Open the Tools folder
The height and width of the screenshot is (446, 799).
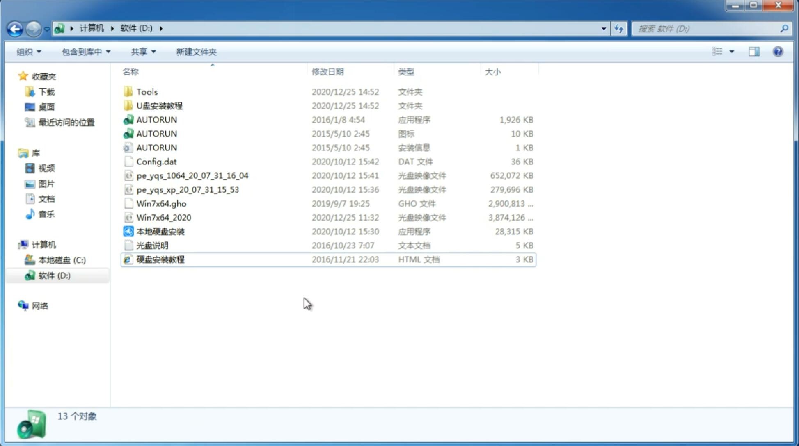pyautogui.click(x=147, y=91)
